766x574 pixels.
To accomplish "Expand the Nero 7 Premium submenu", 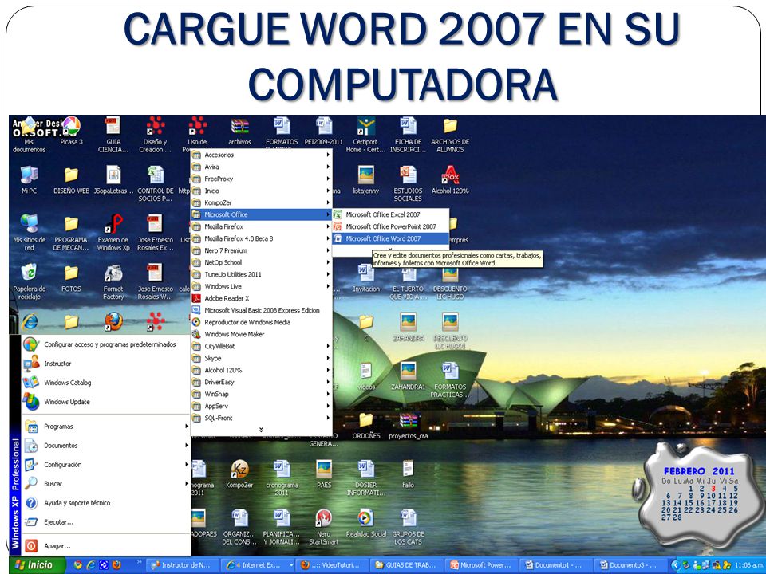I will click(261, 250).
